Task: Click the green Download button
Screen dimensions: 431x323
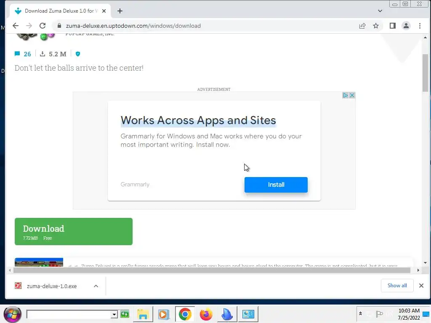Action: coord(74,232)
